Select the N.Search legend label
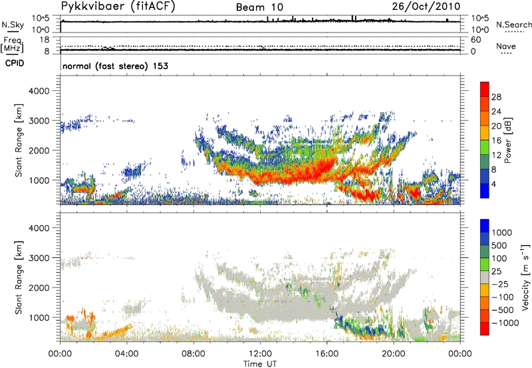This screenshot has height=368, width=532. pyautogui.click(x=514, y=25)
